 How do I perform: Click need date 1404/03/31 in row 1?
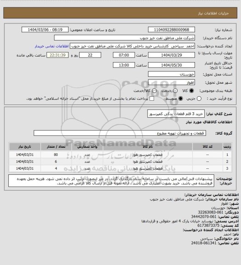tap(25, 155)
